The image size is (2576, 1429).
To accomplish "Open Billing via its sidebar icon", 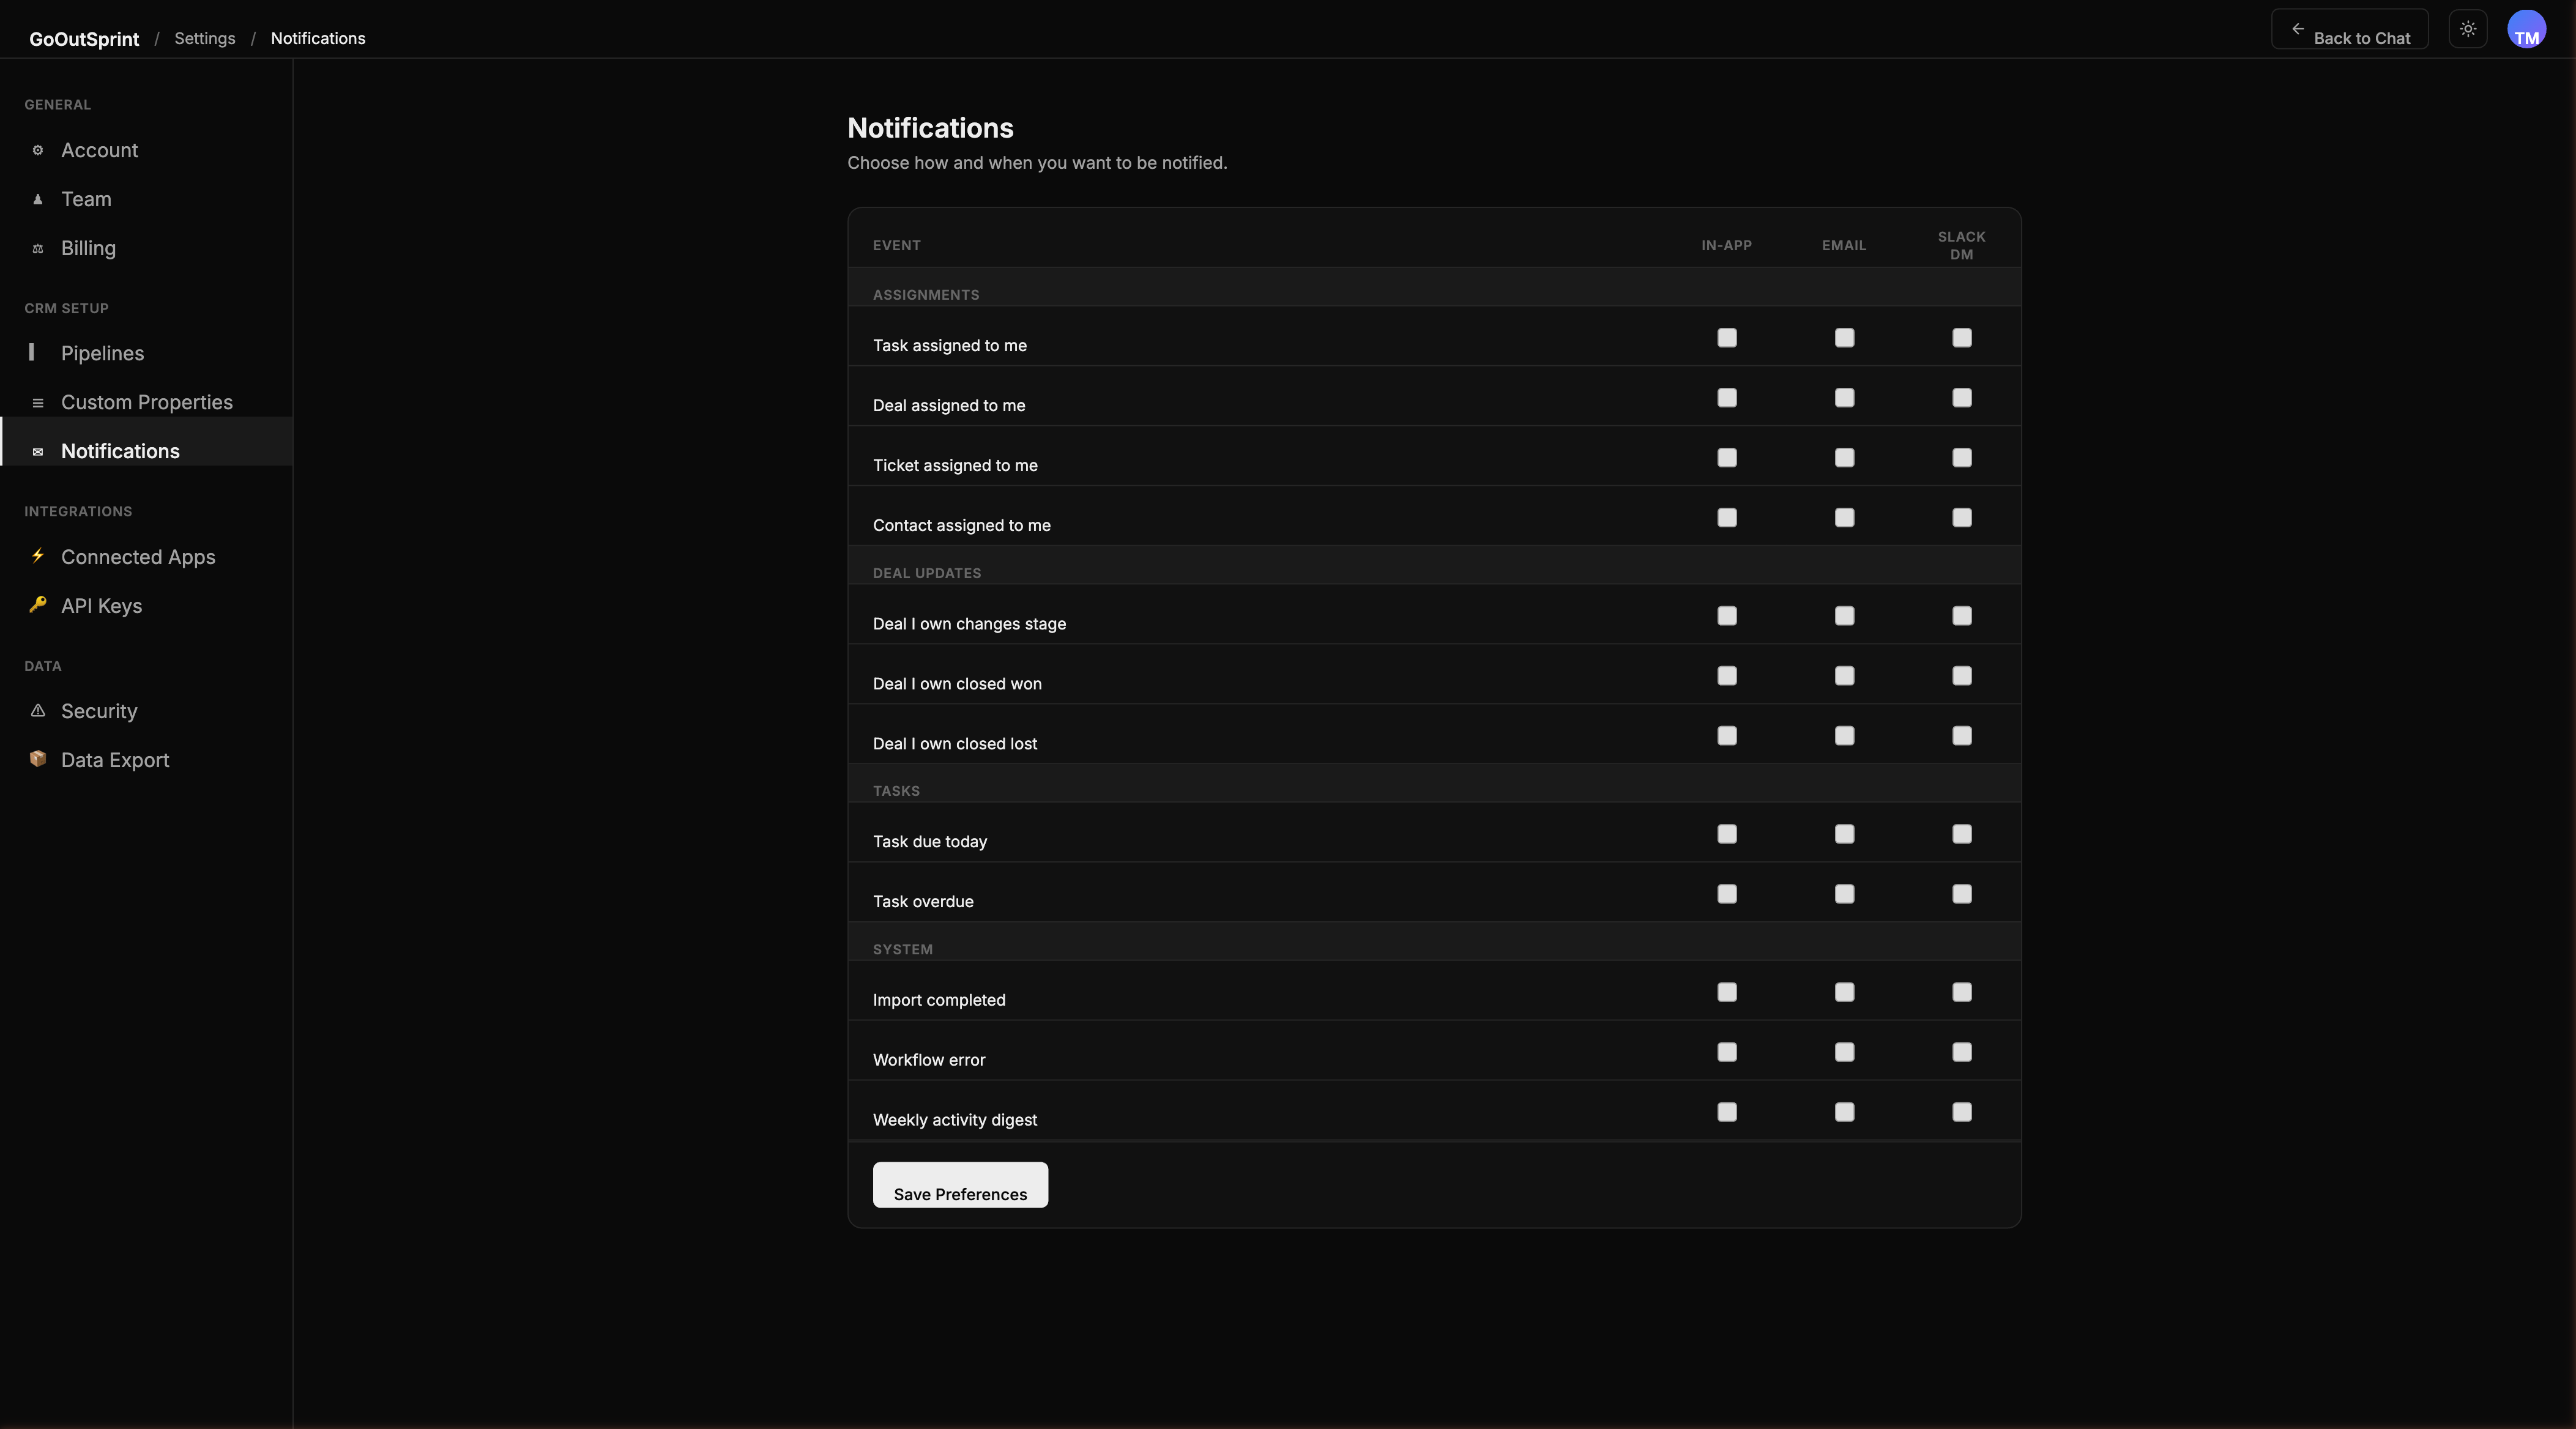I will point(38,248).
